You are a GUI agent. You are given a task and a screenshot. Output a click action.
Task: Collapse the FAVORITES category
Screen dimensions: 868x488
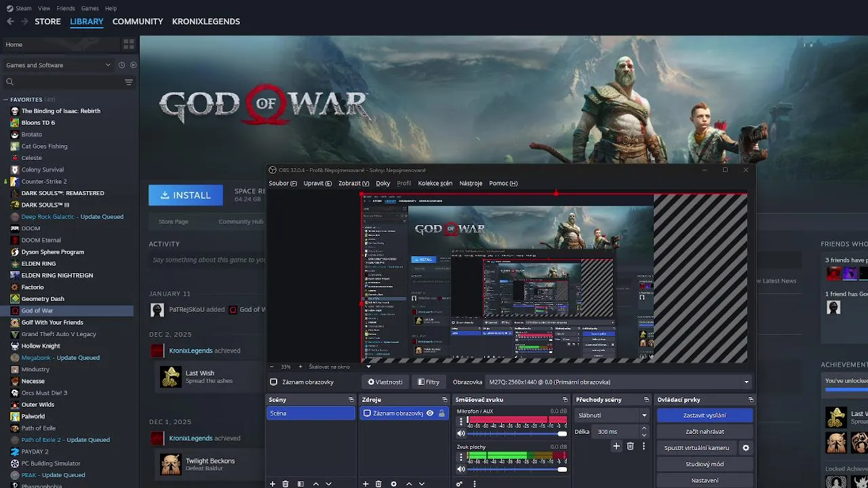[x=5, y=100]
